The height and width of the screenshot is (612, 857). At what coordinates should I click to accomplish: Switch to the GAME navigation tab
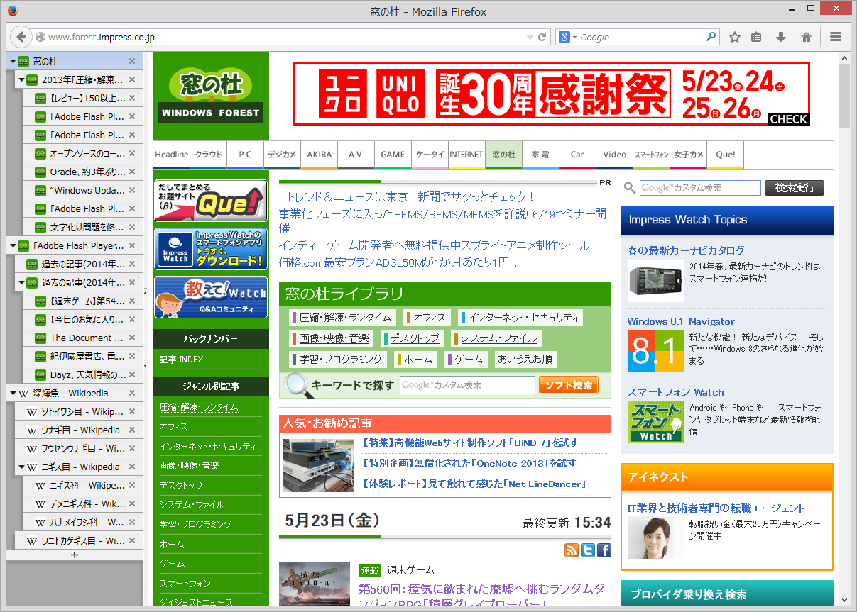(x=393, y=155)
